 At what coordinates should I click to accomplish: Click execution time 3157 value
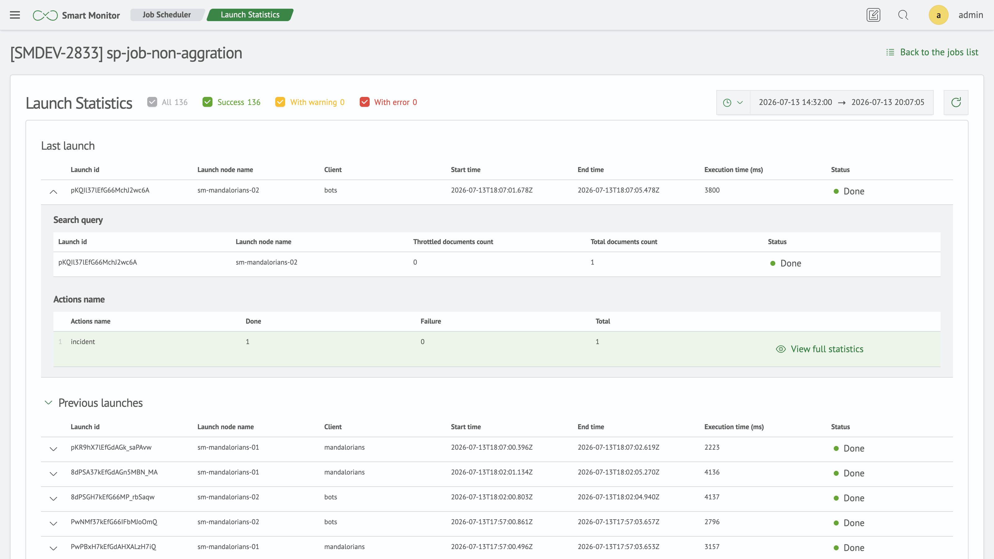click(x=712, y=547)
